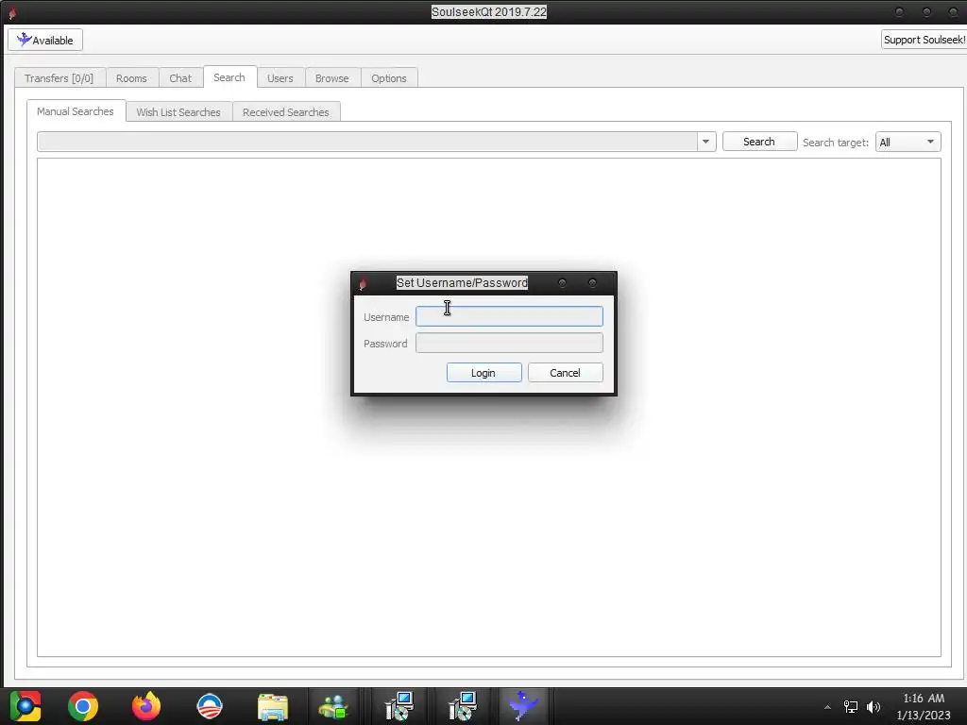This screenshot has width=967, height=725.
Task: Open the Support Soulseek! button
Action: [x=924, y=40]
